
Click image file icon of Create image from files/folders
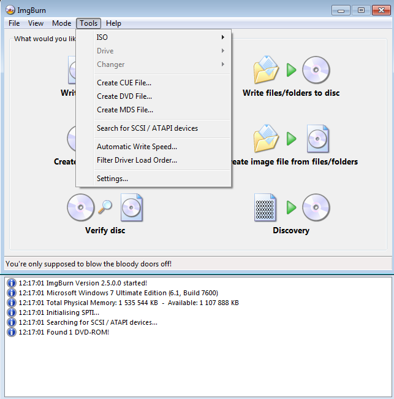pyautogui.click(x=318, y=139)
